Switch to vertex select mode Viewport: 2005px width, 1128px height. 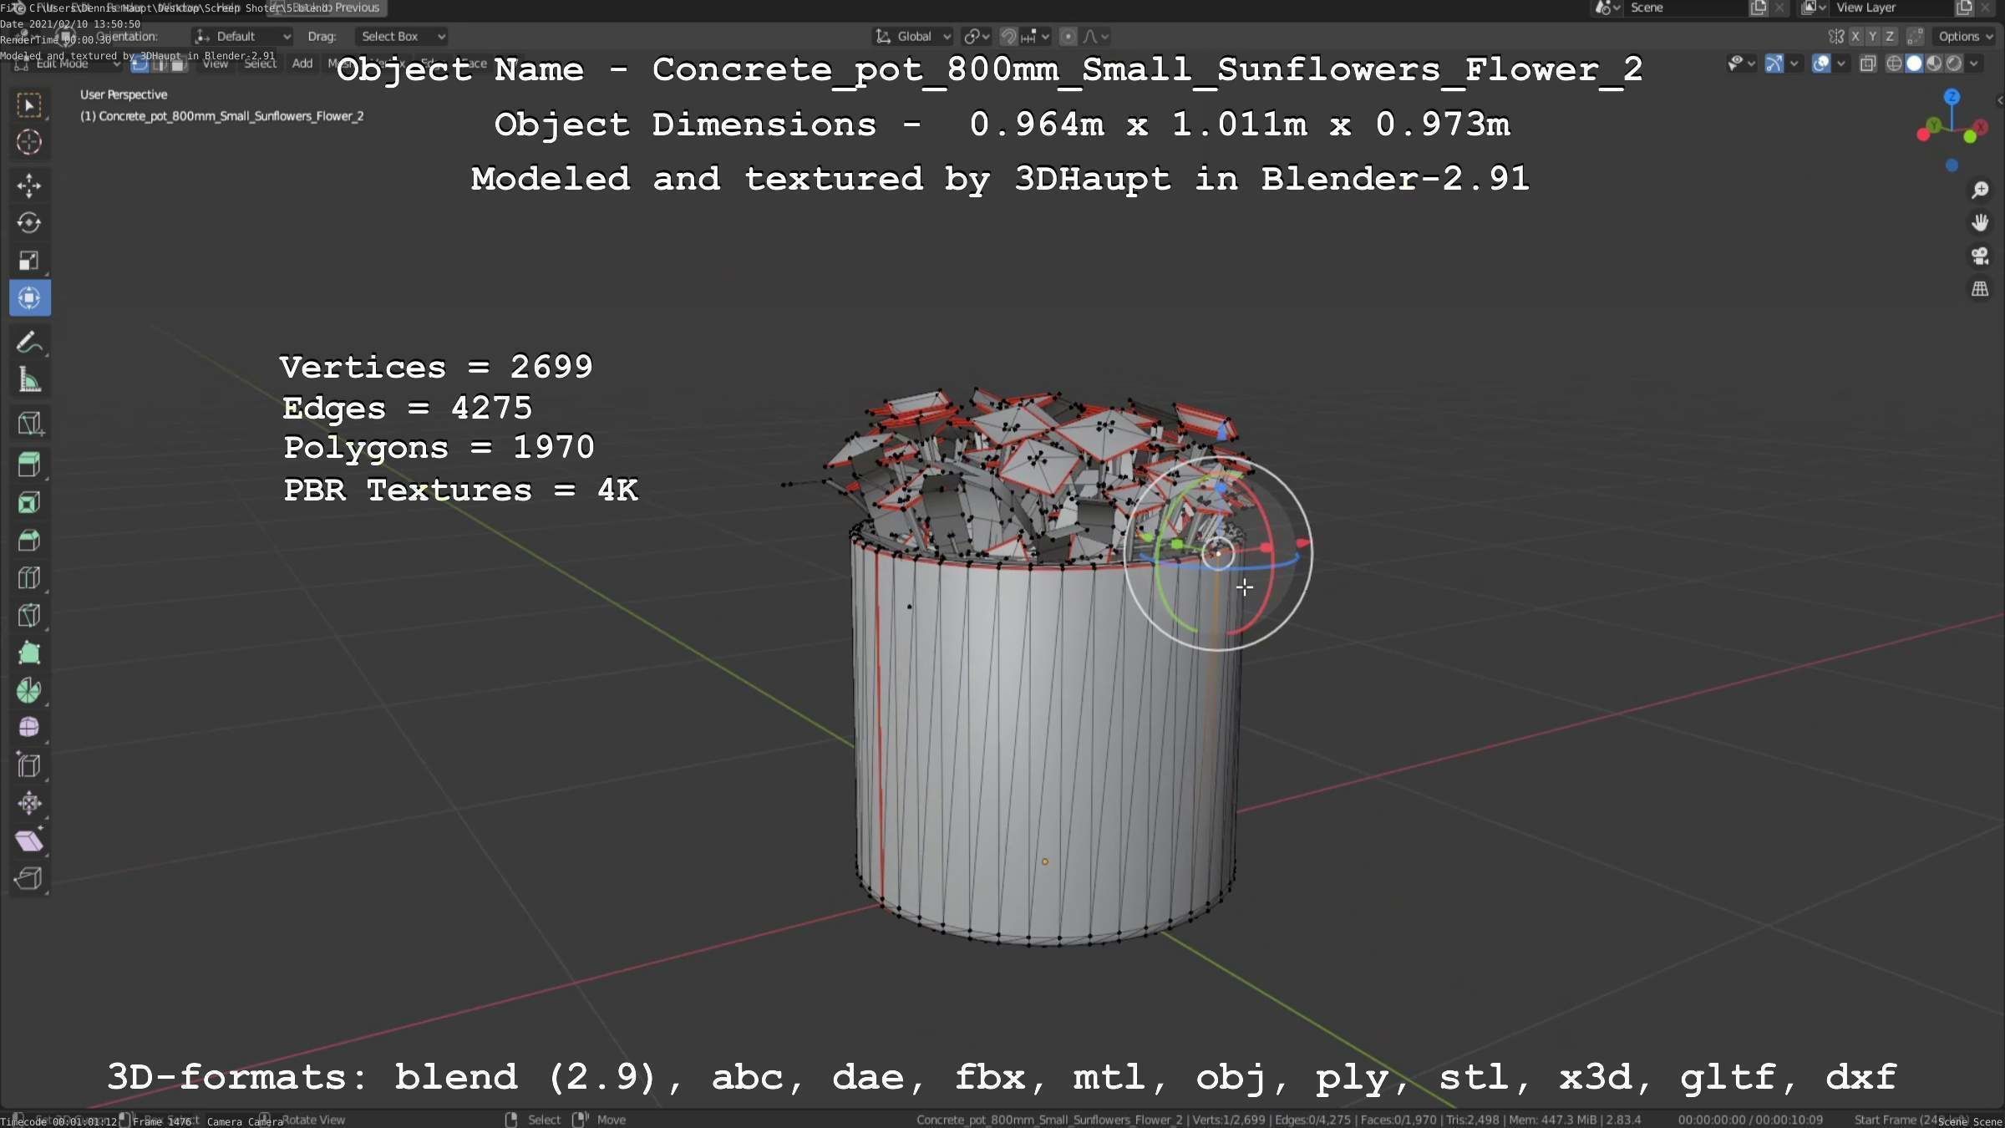140,64
